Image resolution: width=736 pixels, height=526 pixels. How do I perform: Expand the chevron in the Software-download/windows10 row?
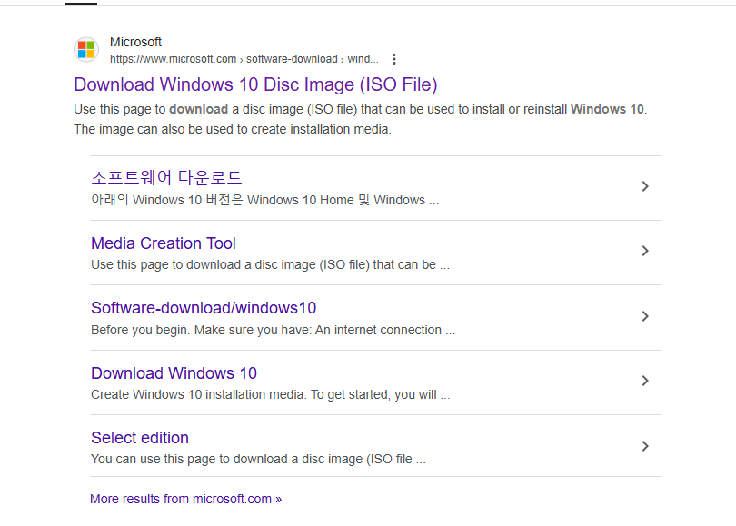(645, 316)
